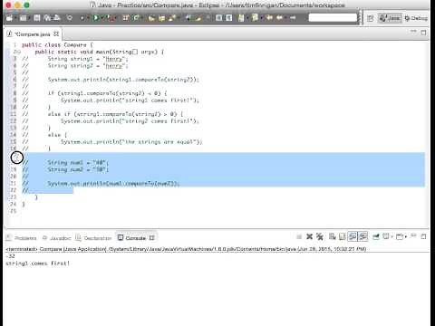435x326 pixels.
Task: Click the Quick Access search field
Action: pyautogui.click(x=333, y=18)
